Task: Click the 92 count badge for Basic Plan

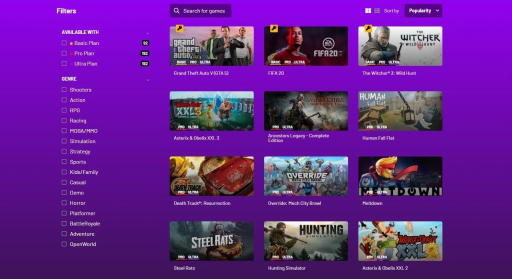Action: 145,43
